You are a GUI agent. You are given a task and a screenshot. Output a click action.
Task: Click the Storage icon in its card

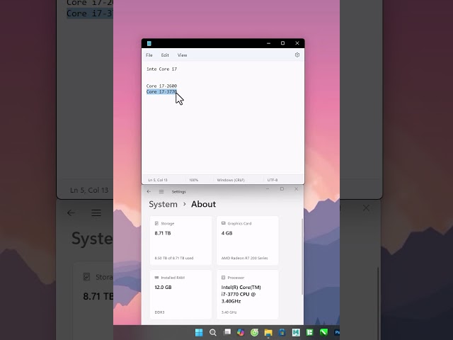pyautogui.click(x=156, y=223)
